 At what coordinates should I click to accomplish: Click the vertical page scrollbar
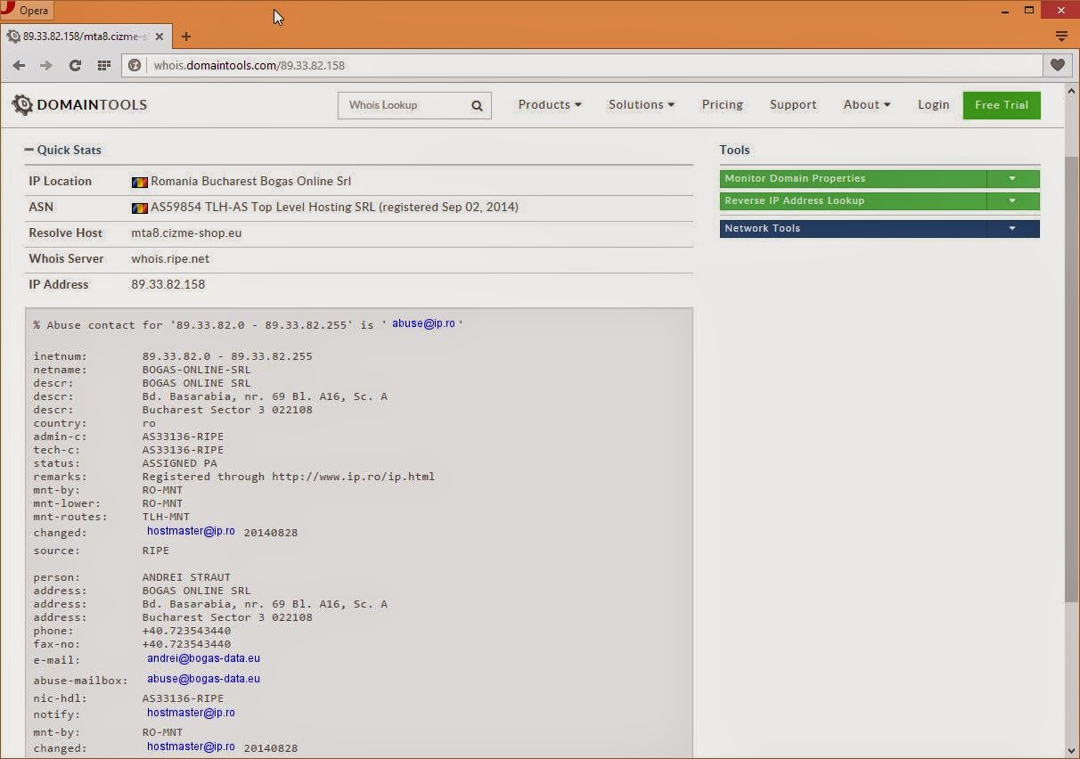coord(1071,379)
